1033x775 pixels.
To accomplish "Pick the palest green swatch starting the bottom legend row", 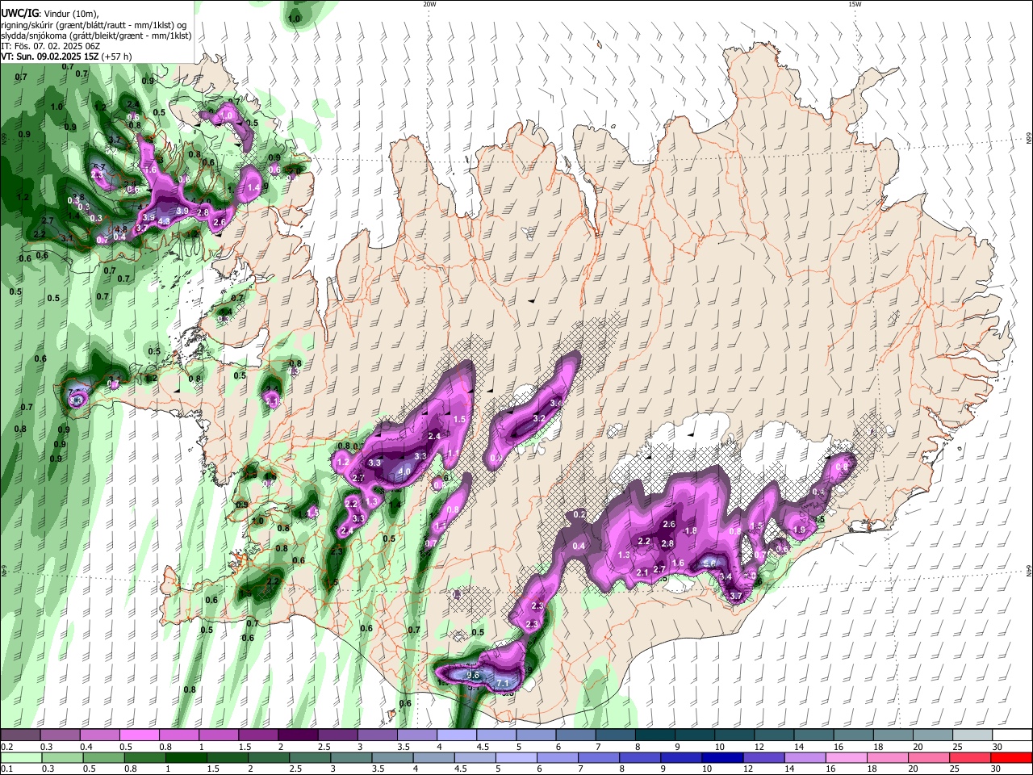I will (21, 757).
